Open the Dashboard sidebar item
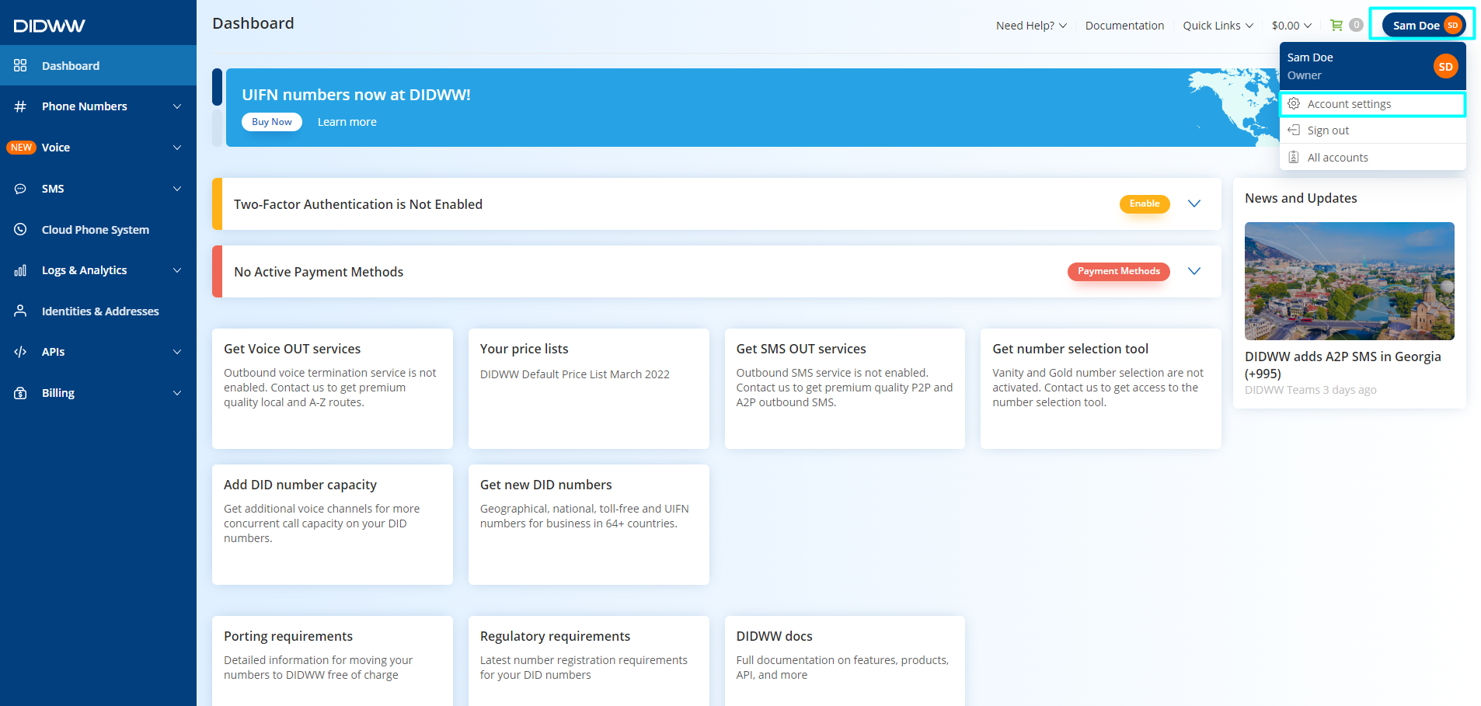This screenshot has height=706, width=1481. coord(98,65)
